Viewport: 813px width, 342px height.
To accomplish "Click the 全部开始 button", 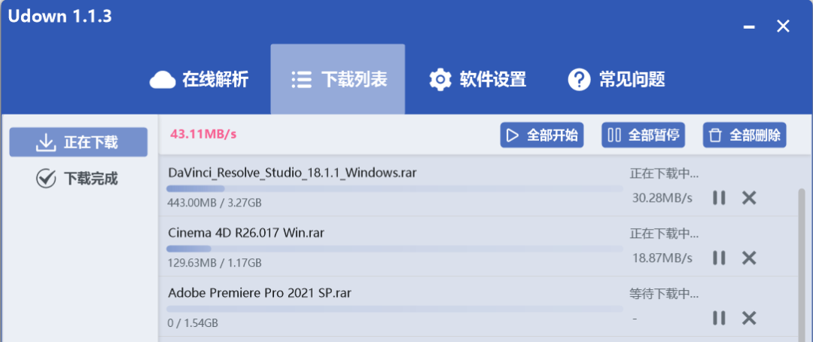I will coord(542,136).
